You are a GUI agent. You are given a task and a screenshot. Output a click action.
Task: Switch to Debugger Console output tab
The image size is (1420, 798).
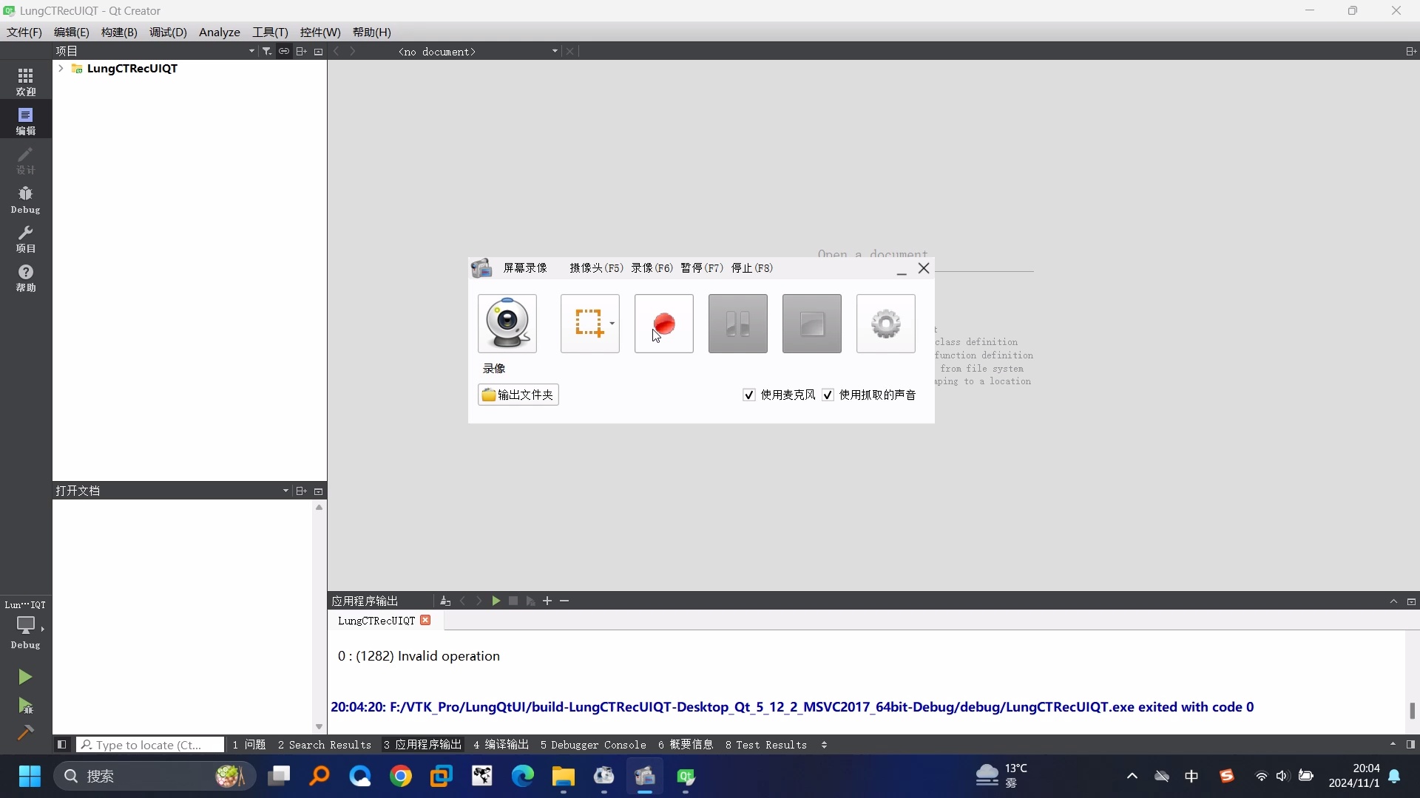click(593, 745)
